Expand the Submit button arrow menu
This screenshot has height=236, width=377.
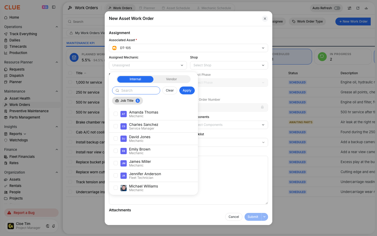tap(265, 217)
